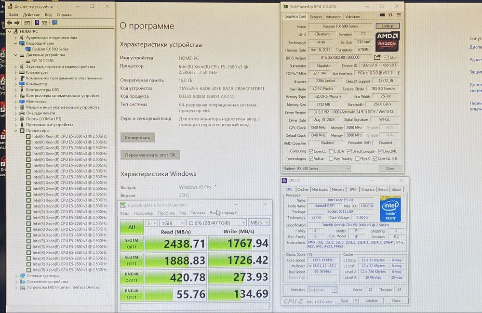Expand Аудиовходы и аудиовыходы node
482x313 pixels.
[x=16, y=38]
